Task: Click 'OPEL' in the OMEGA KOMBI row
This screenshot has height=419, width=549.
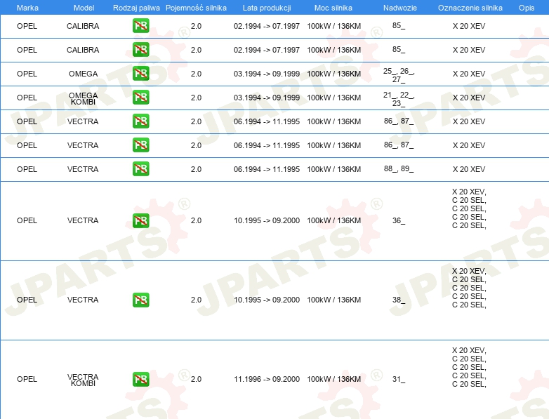Action: (27, 98)
